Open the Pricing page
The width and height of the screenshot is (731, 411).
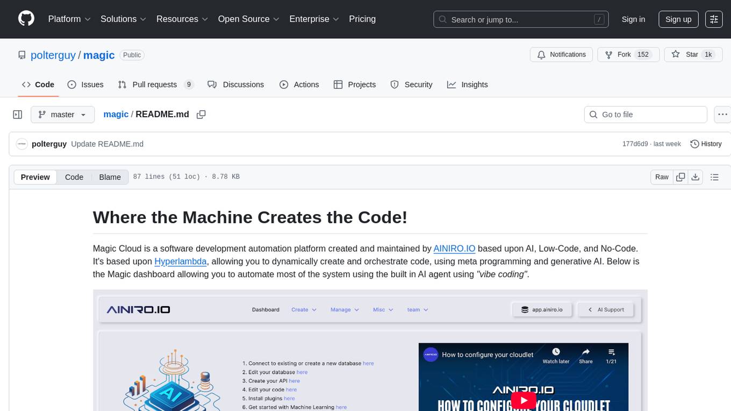pos(362,19)
